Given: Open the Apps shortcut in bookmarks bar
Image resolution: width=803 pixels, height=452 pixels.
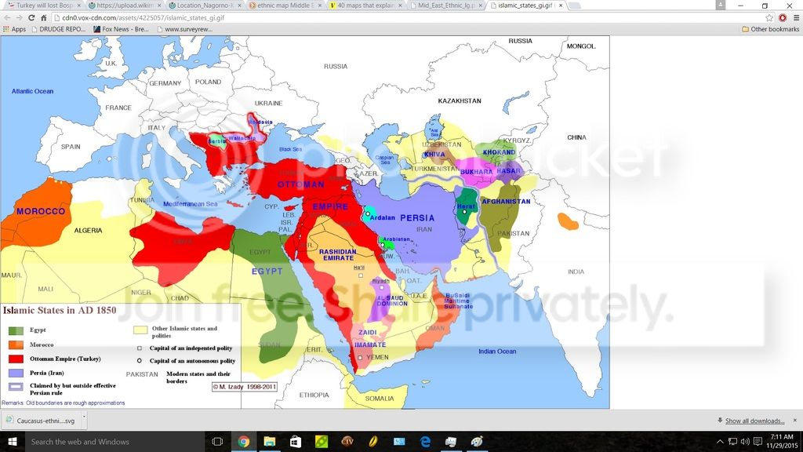Looking at the screenshot, I should pos(14,29).
